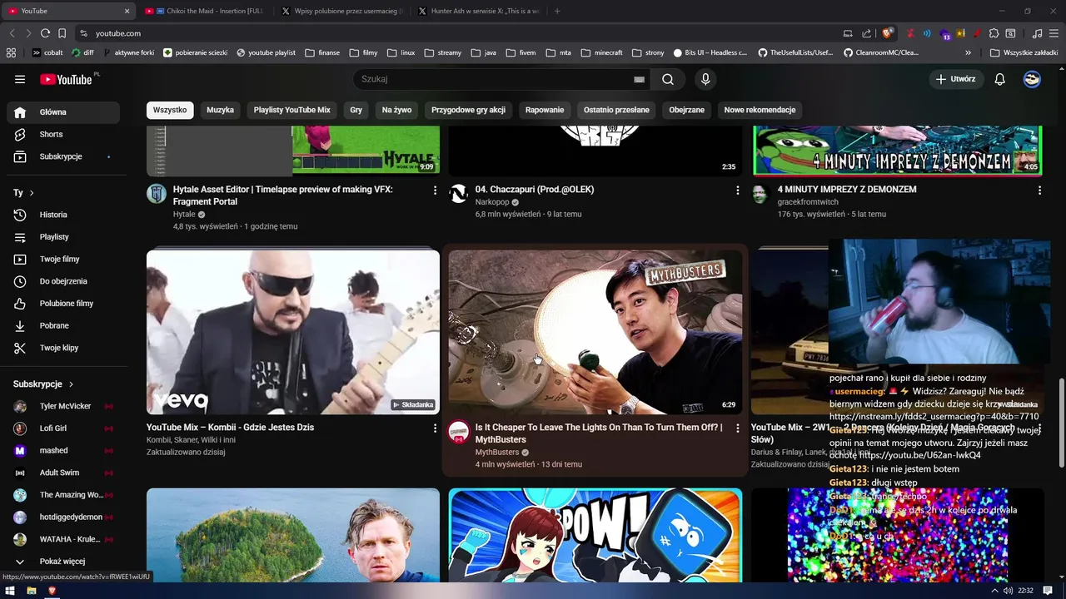Switch to Hunter Ash X browser tab

pyautogui.click(x=479, y=11)
